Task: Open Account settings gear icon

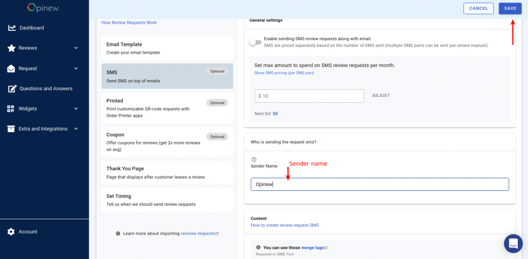Action: point(11,232)
